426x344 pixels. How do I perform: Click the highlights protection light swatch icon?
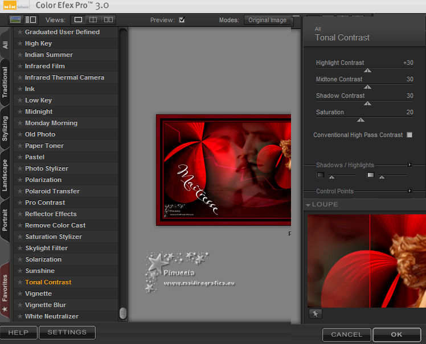click(x=371, y=175)
